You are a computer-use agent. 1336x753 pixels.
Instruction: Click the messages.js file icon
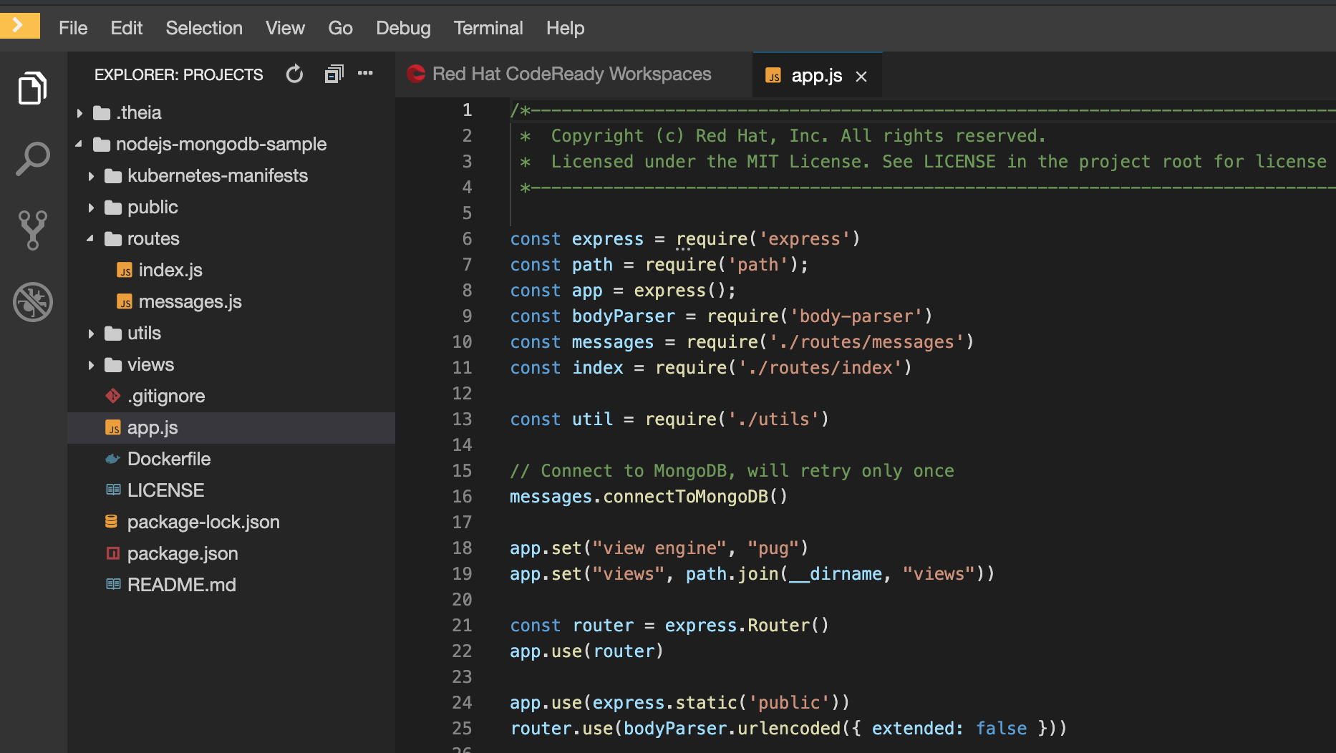click(x=125, y=302)
